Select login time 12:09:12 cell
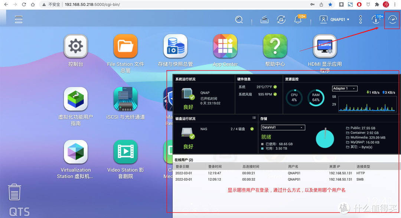 [x=215, y=179]
